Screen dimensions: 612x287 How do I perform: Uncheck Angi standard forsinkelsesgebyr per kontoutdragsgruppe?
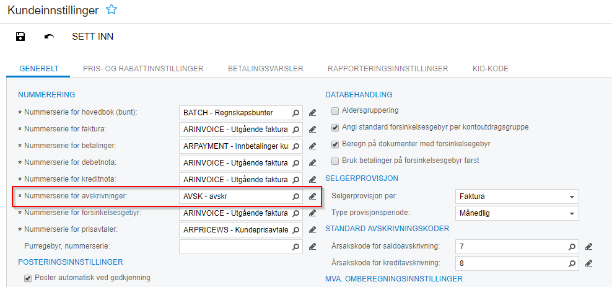(x=335, y=127)
